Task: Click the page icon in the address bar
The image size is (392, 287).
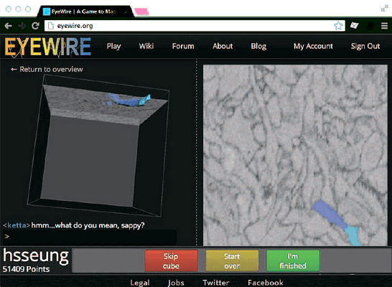Action: click(51, 26)
